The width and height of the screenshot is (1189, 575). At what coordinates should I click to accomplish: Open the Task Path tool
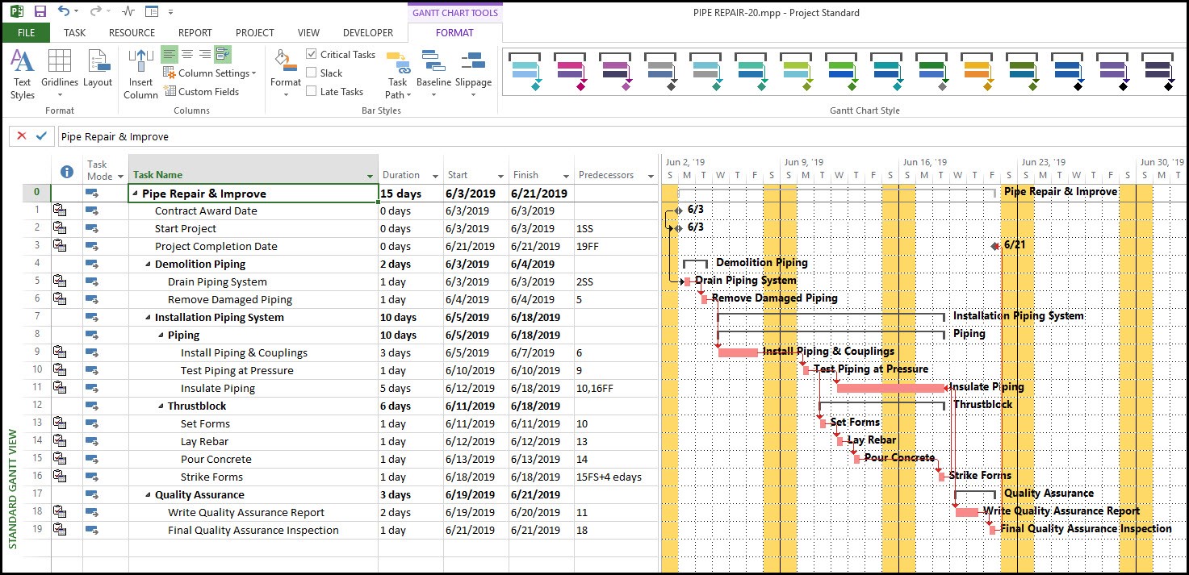pyautogui.click(x=397, y=73)
